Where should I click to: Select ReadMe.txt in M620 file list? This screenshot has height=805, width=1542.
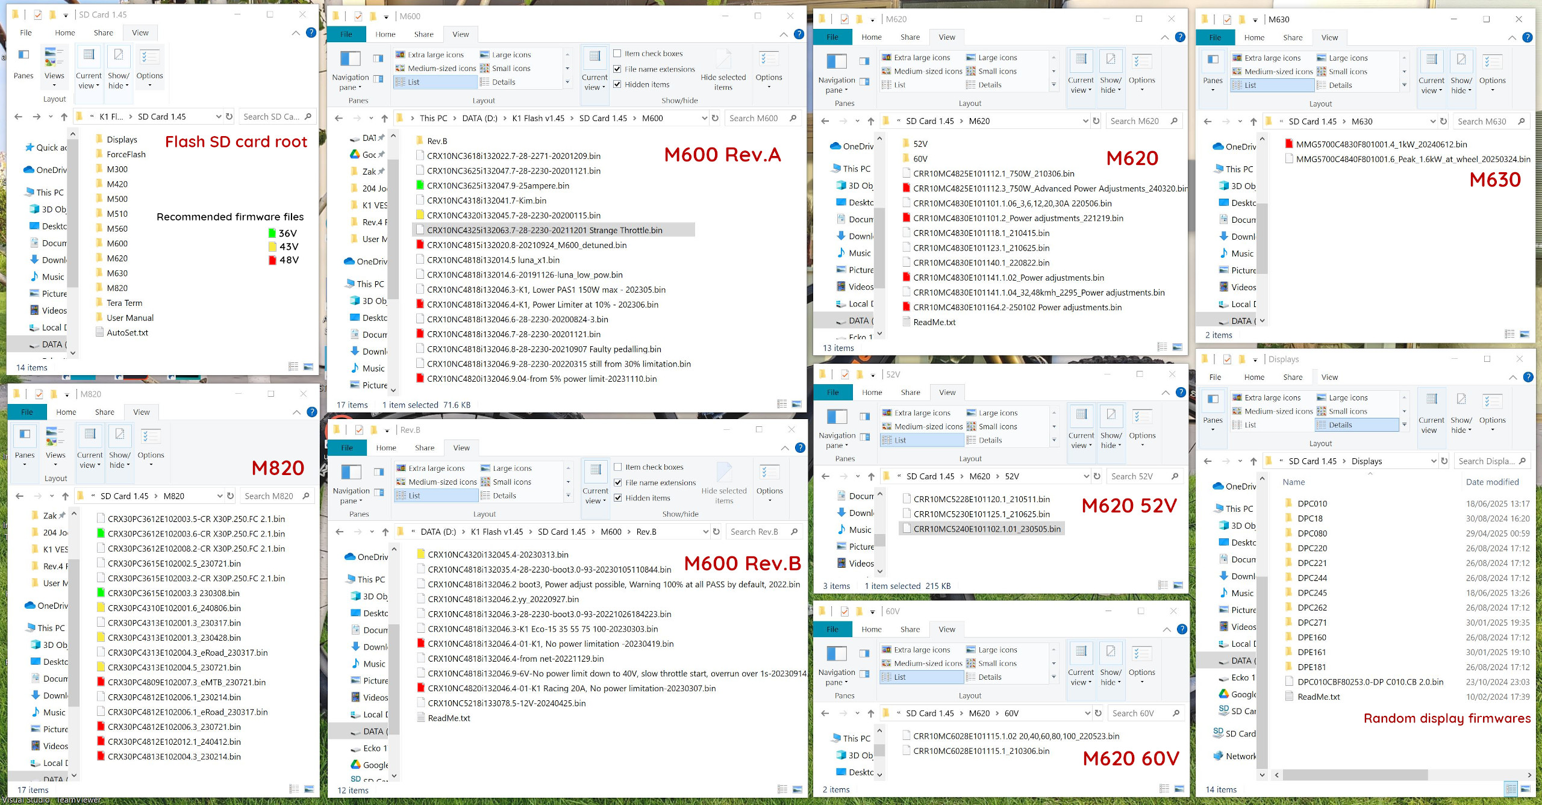934,322
